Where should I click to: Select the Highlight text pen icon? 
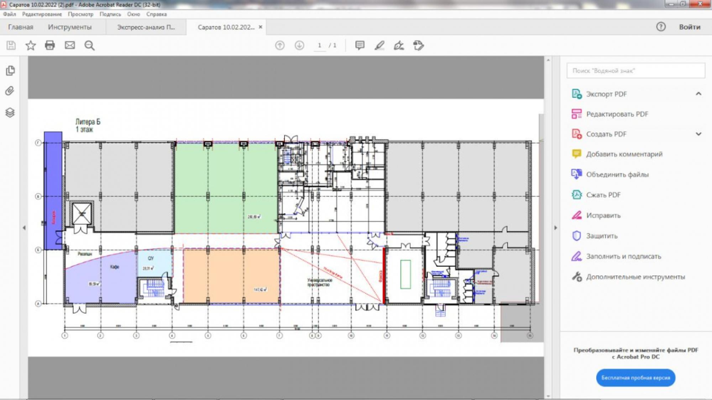(379, 46)
